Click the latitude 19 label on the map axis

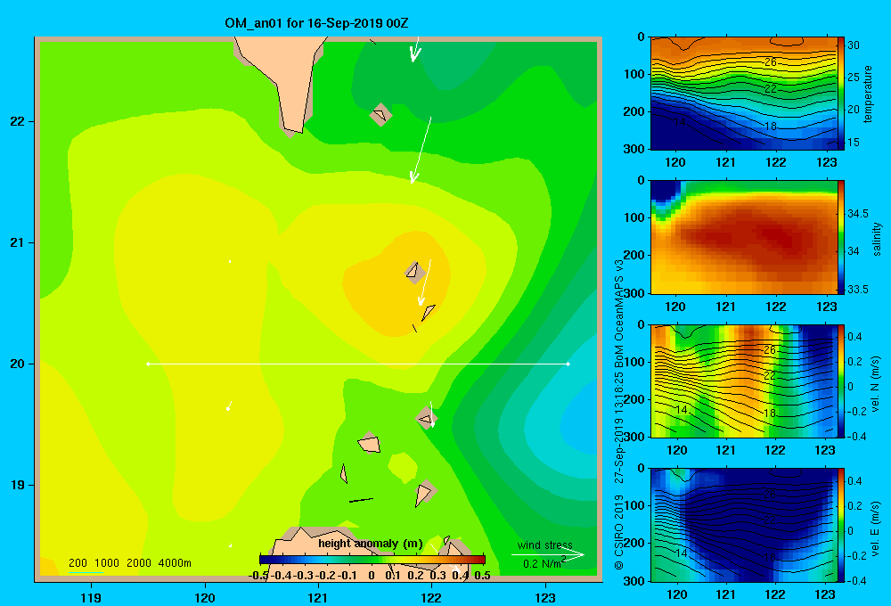(18, 485)
